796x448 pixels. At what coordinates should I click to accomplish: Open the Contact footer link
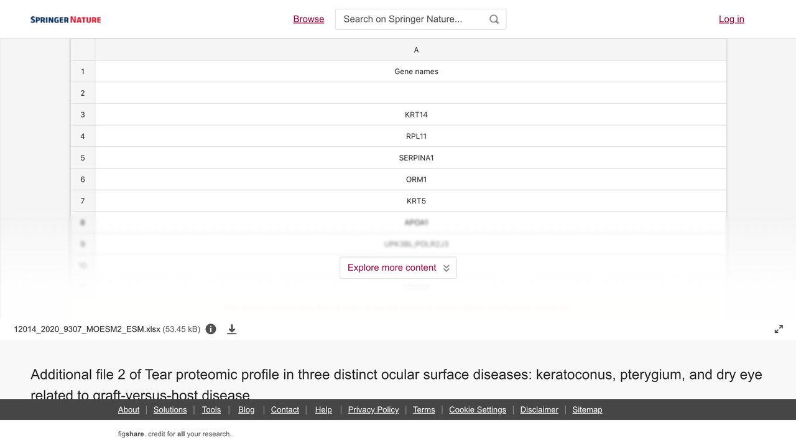[x=285, y=409]
